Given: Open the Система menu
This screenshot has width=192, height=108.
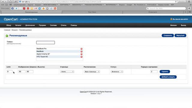Looking at the screenshot, I should [53, 25].
